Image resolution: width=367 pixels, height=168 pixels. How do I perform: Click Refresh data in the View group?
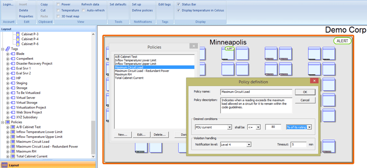point(90,4)
